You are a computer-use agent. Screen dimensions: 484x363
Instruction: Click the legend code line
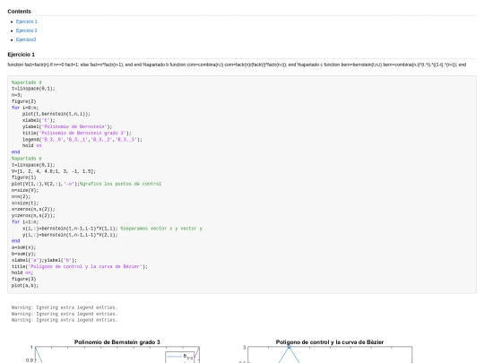pos(82,140)
